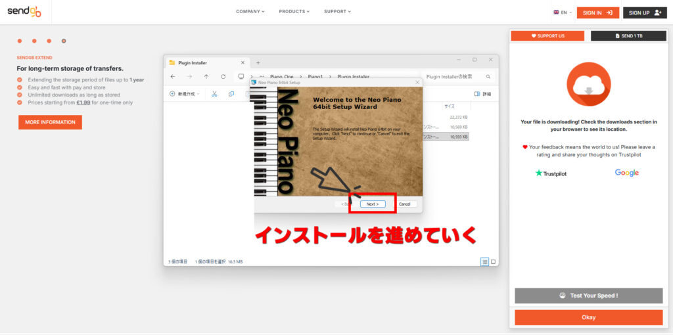Open the Company dropdown menu
The image size is (673, 335).
point(250,11)
